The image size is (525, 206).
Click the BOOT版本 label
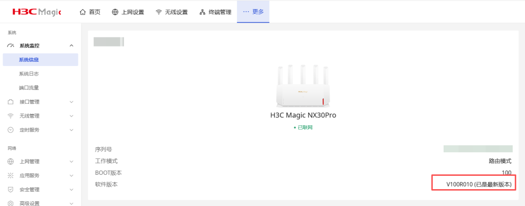click(x=109, y=173)
